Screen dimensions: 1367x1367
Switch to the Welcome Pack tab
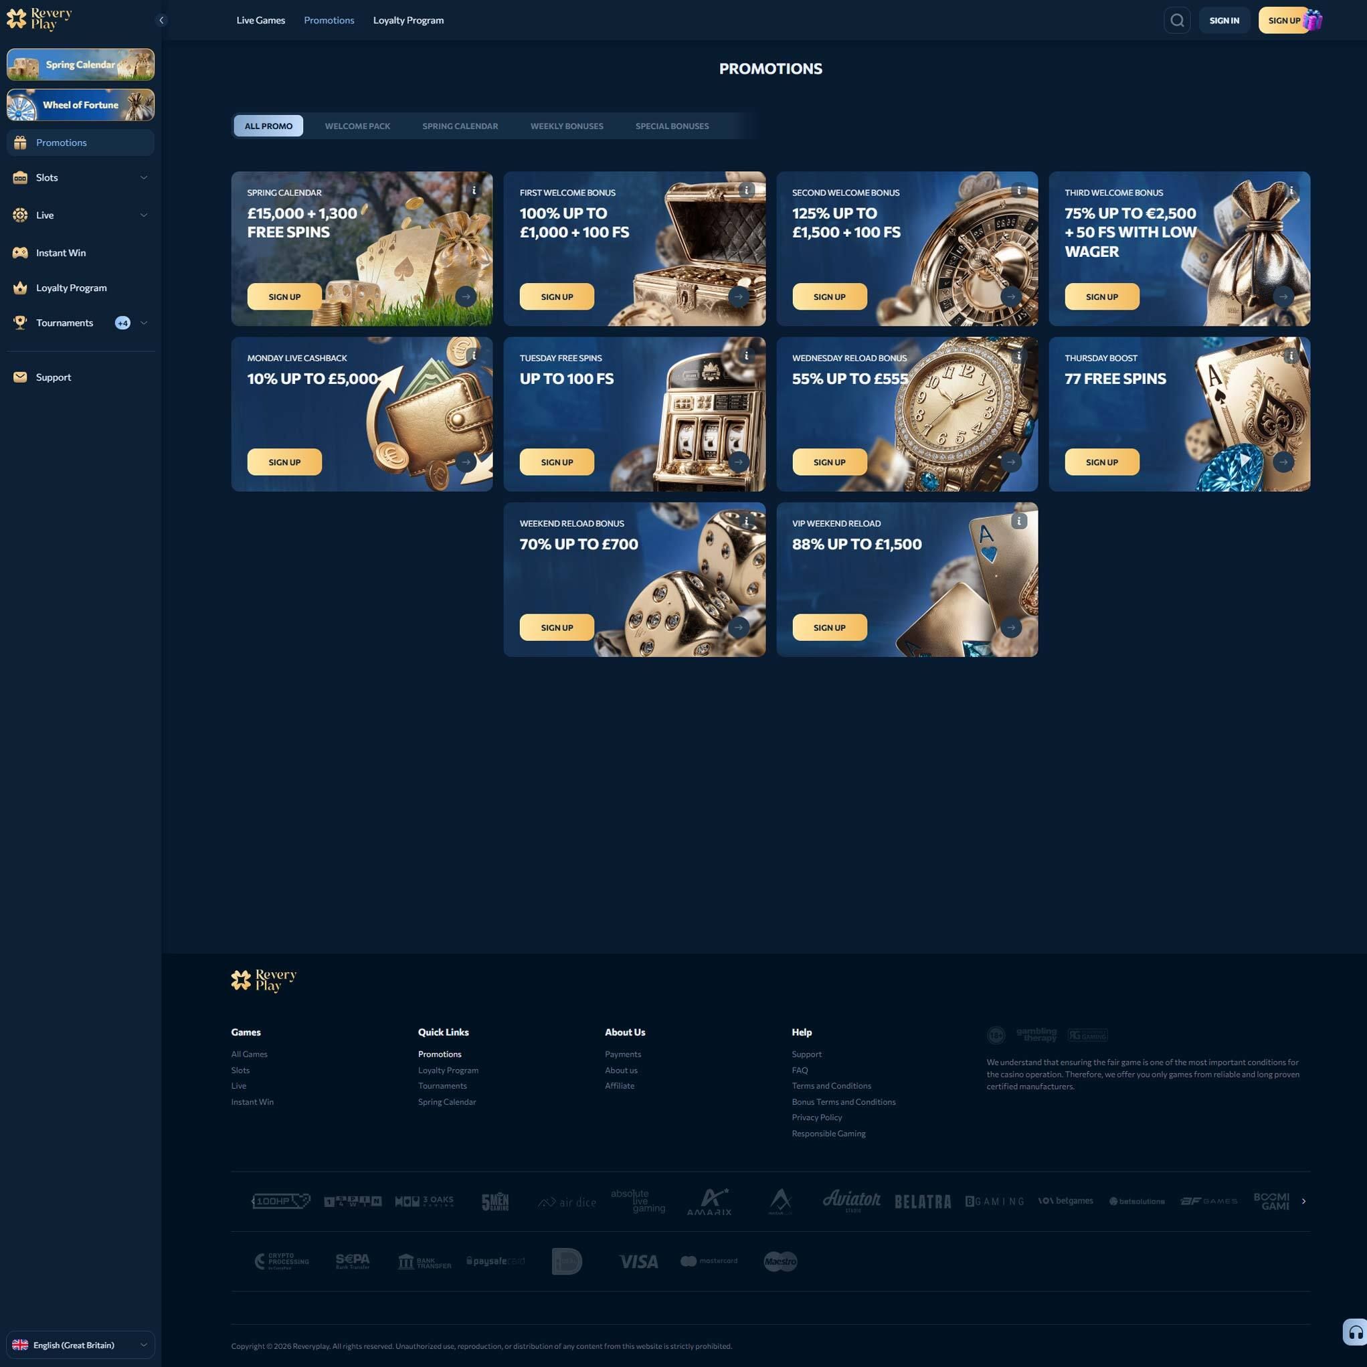tap(357, 126)
